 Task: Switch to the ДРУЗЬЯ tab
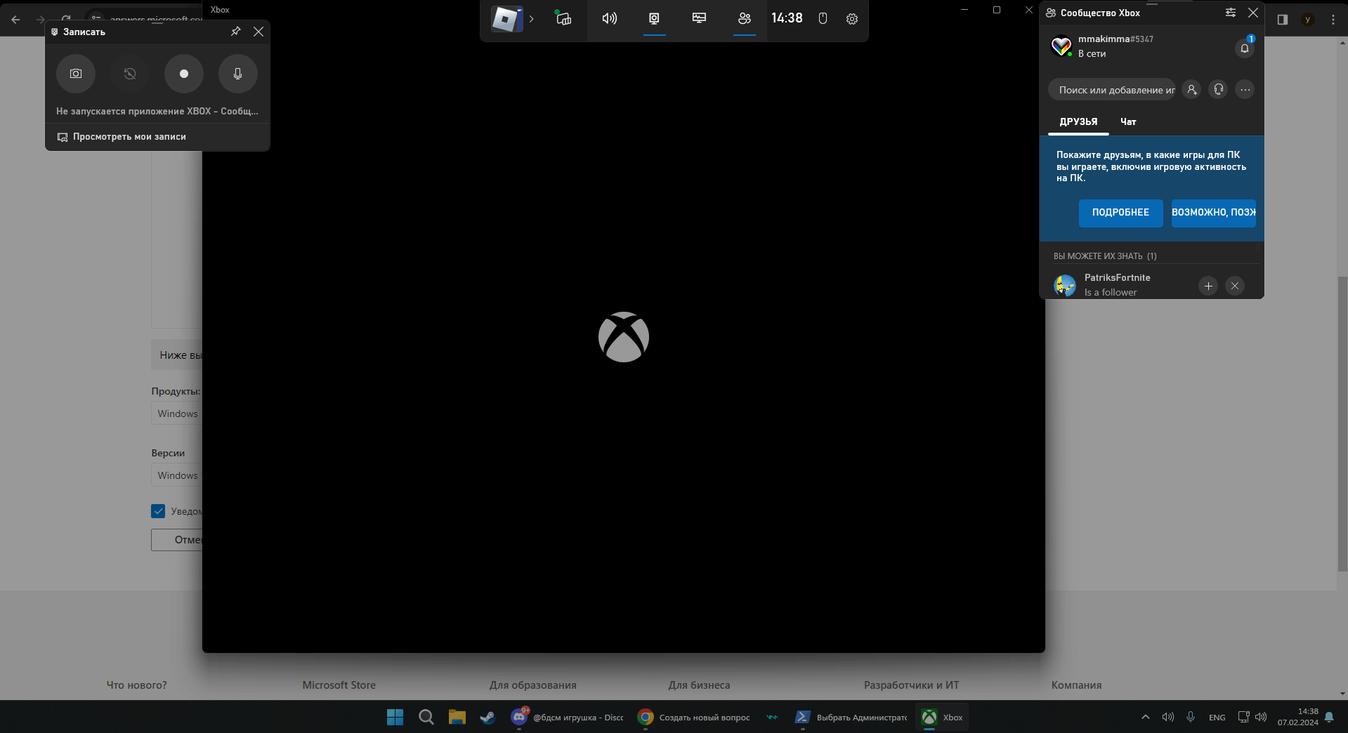1078,122
